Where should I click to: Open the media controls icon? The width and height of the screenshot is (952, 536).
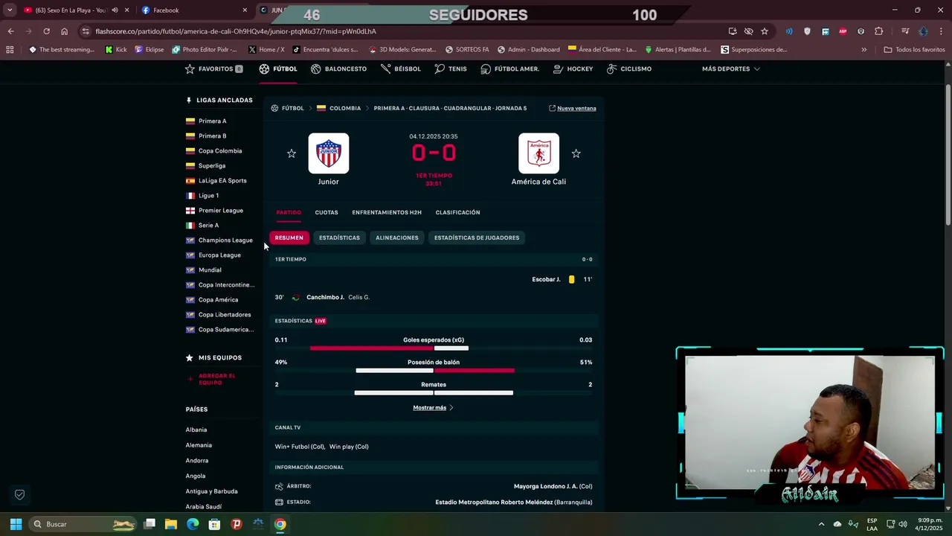pyautogui.click(x=905, y=31)
